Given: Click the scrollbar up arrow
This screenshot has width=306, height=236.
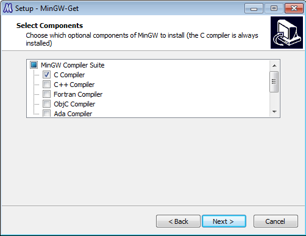Looking at the screenshot, I should (274, 66).
